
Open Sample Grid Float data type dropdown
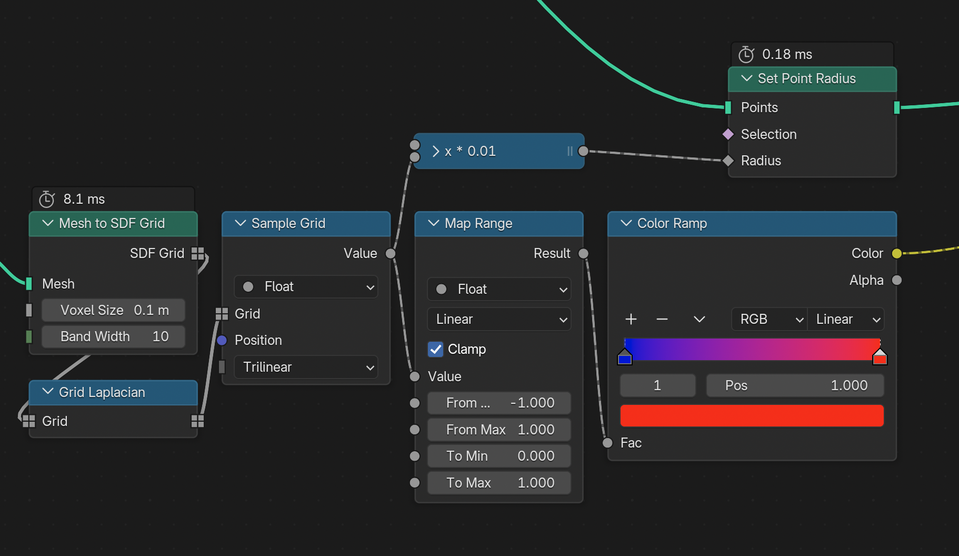(306, 286)
